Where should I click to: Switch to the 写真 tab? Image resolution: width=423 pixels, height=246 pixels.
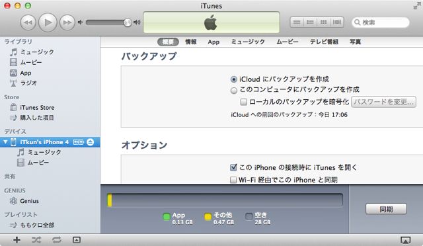click(356, 42)
